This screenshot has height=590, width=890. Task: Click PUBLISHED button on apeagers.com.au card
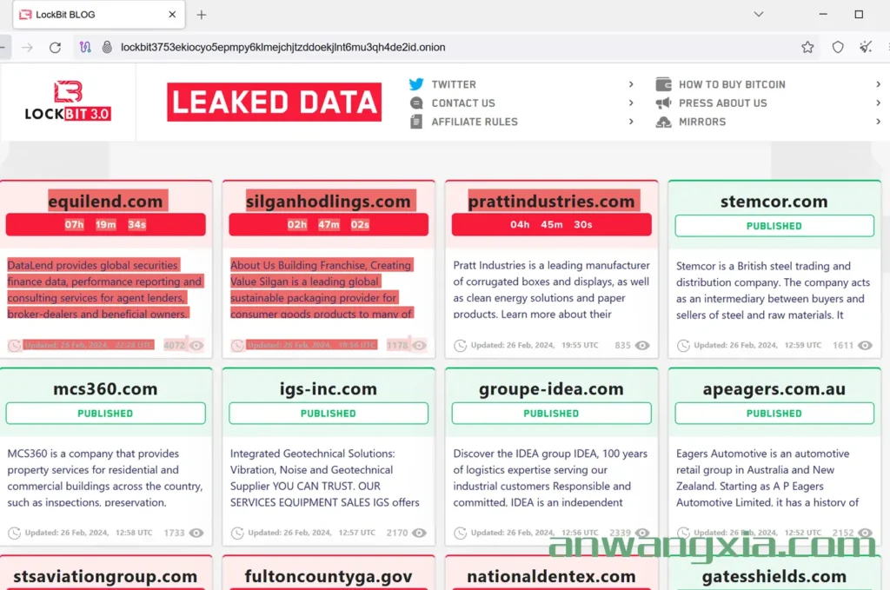pyautogui.click(x=774, y=414)
